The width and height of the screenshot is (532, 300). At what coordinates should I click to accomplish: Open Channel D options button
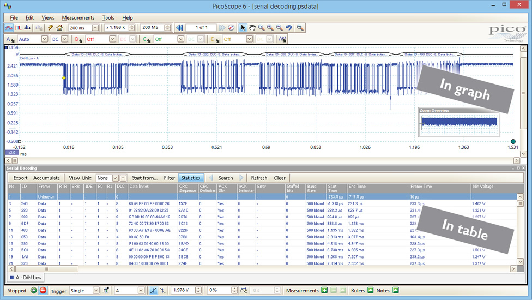[215, 39]
